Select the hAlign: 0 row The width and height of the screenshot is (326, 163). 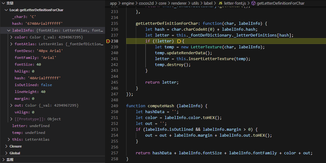[x=53, y=71]
